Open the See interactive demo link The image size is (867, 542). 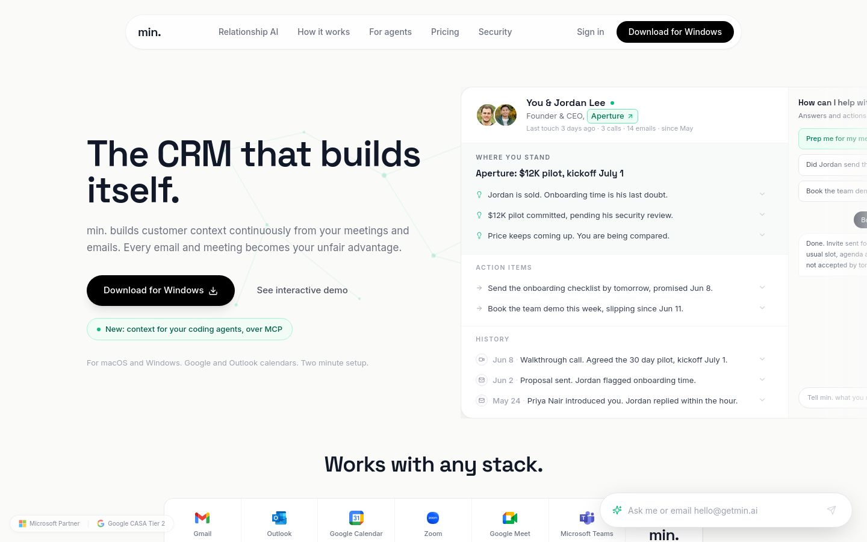(x=302, y=290)
